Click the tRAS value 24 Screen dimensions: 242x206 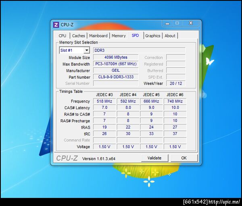pyautogui.click(x=151, y=127)
